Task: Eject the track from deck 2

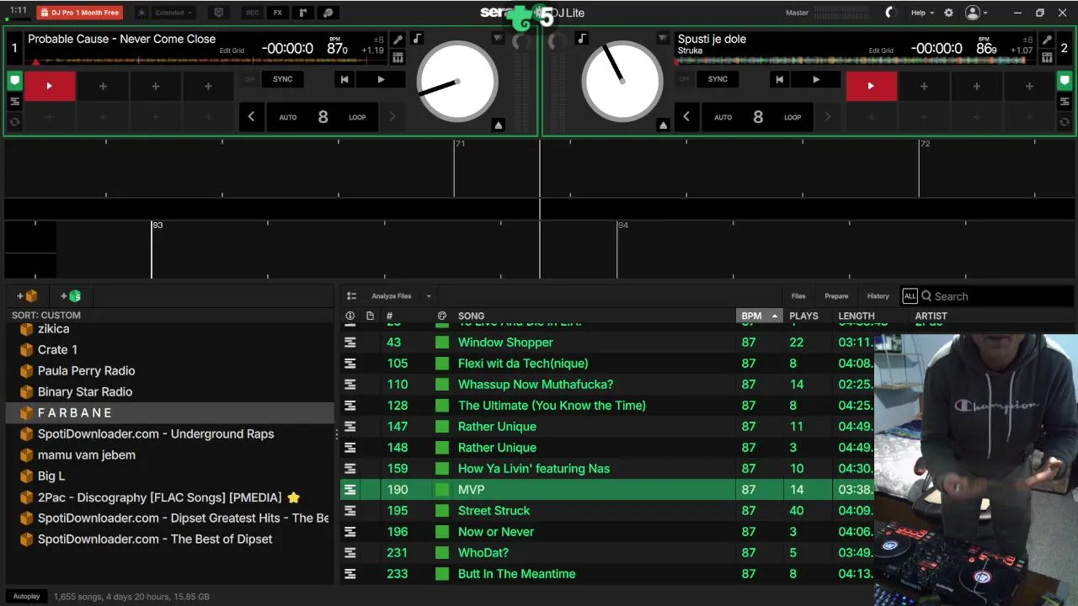Action: tap(663, 125)
